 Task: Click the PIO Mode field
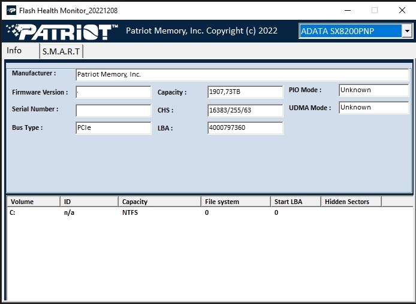click(x=374, y=90)
